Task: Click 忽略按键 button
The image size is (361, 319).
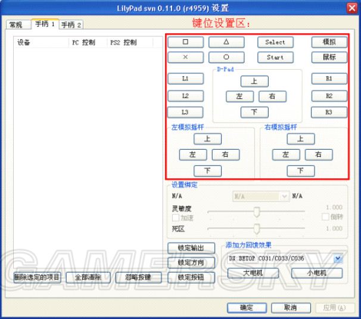Action: (x=138, y=277)
